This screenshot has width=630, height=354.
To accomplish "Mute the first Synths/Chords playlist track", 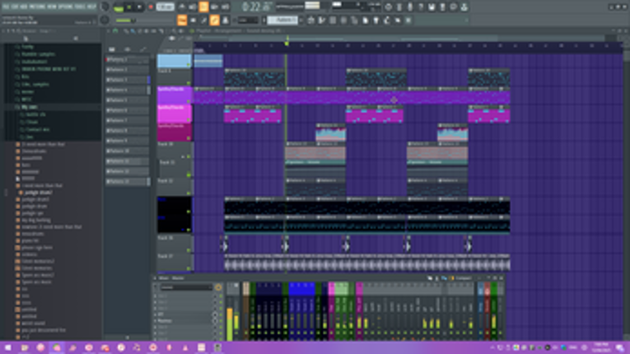I will tap(189, 101).
